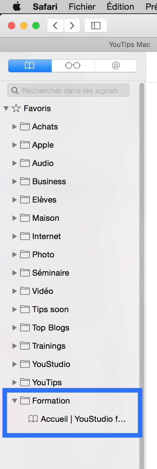Expand the YouTips folder arrow
The height and width of the screenshot is (469, 157).
(x=14, y=382)
